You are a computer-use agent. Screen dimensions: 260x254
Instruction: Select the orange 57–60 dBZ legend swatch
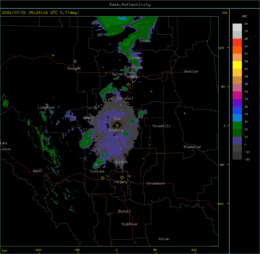[237, 50]
